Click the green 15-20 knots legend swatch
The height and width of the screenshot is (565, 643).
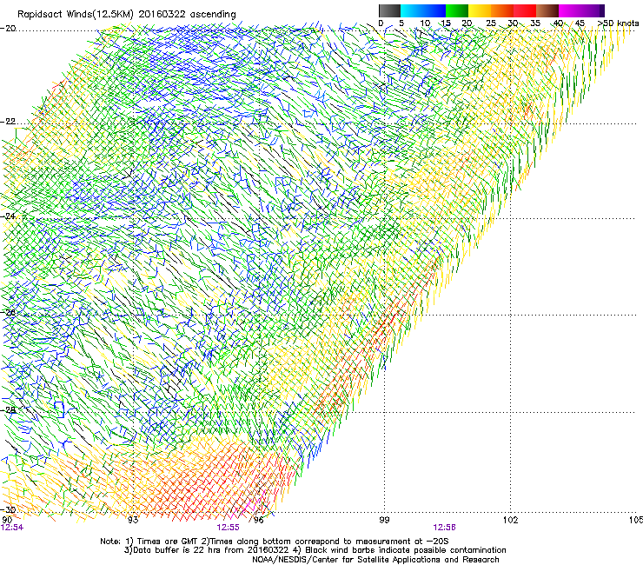click(457, 10)
